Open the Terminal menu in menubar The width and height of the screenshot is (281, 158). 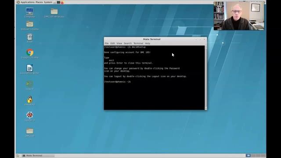coord(138,43)
